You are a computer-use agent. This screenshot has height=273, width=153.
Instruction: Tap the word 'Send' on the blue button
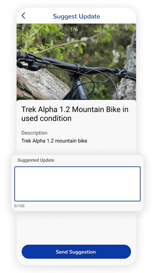[62, 252]
